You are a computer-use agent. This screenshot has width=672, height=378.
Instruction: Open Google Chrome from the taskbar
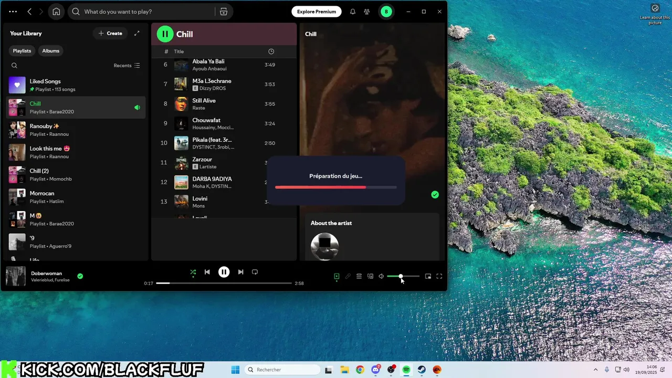tap(360, 370)
